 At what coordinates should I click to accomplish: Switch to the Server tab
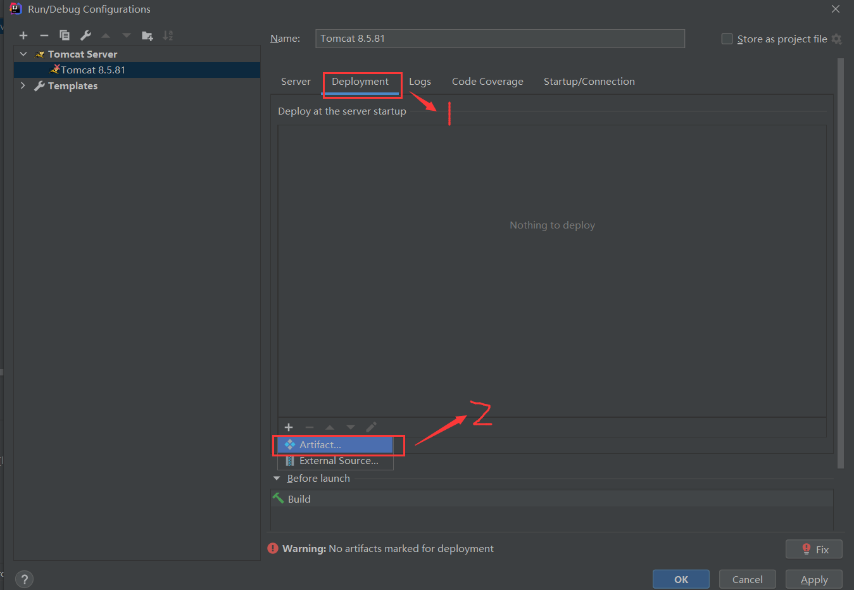[296, 82]
